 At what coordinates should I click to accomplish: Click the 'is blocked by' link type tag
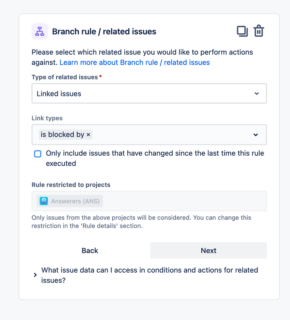[62, 135]
